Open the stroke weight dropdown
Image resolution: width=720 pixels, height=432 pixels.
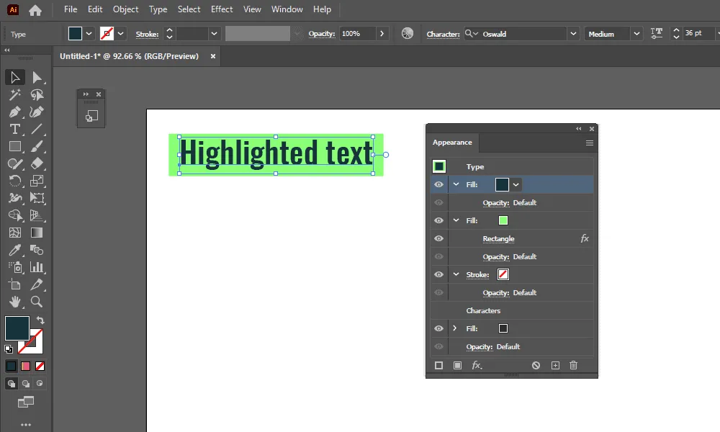[x=214, y=34]
